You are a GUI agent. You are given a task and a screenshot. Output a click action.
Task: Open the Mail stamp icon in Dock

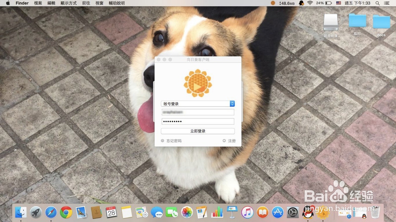81,212
